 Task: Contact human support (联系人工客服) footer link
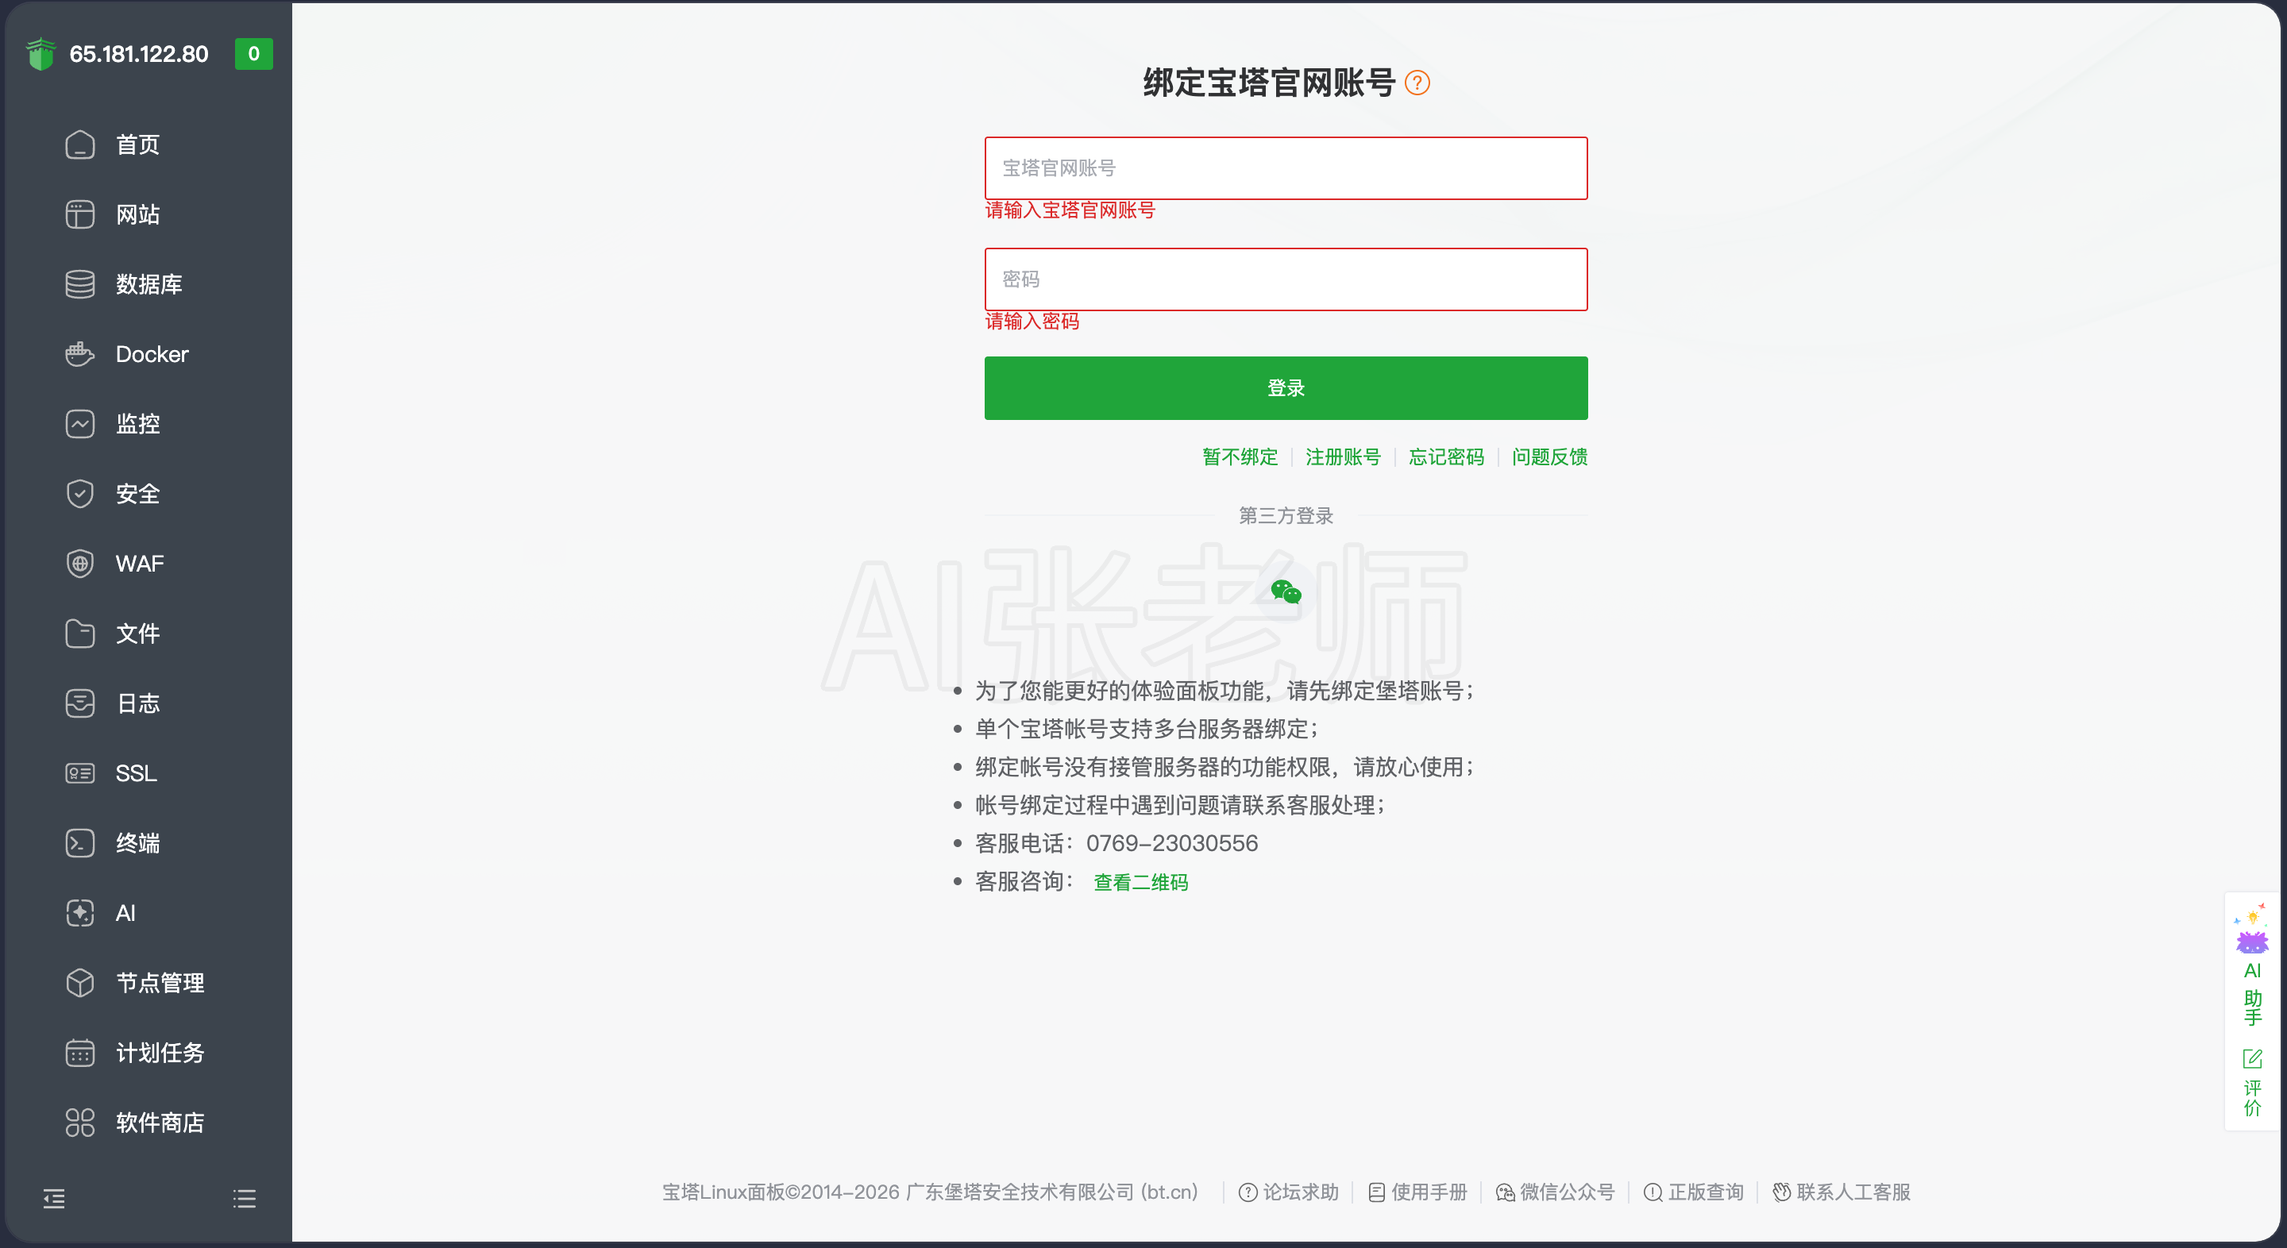1842,1192
